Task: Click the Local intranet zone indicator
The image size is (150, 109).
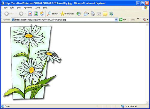Action: pos(129,106)
